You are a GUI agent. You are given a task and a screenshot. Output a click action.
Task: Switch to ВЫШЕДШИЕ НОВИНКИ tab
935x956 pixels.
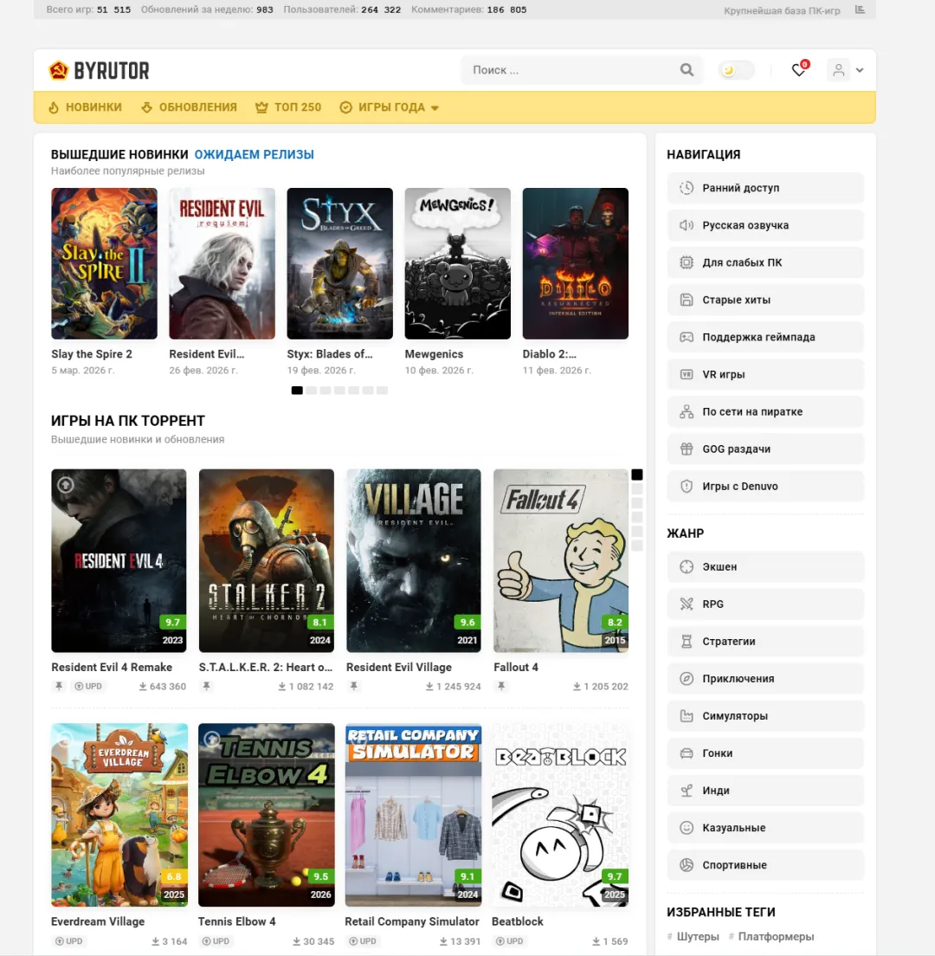119,155
